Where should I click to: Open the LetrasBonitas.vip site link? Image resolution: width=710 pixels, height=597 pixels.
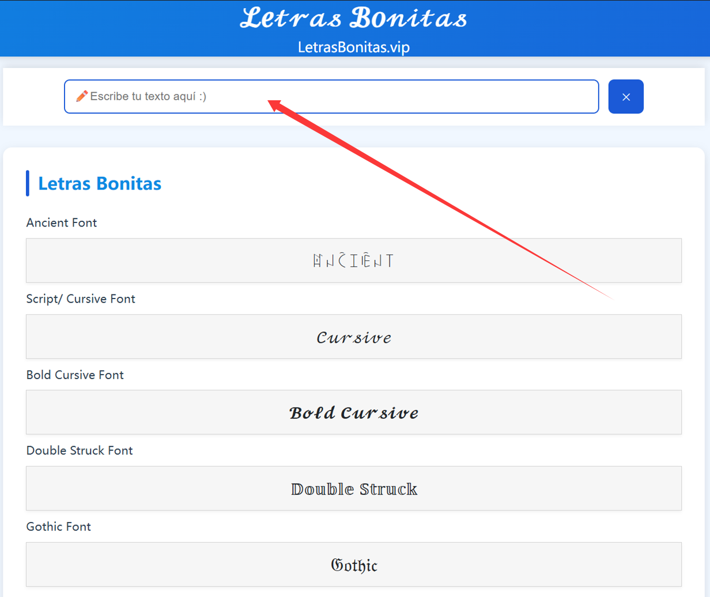(x=353, y=47)
